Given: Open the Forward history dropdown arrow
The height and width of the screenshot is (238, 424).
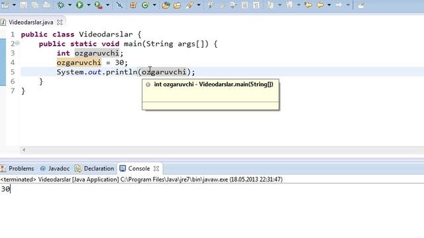Looking at the screenshot, I should [348, 5].
